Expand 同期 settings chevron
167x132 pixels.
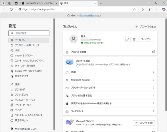(x=154, y=72)
